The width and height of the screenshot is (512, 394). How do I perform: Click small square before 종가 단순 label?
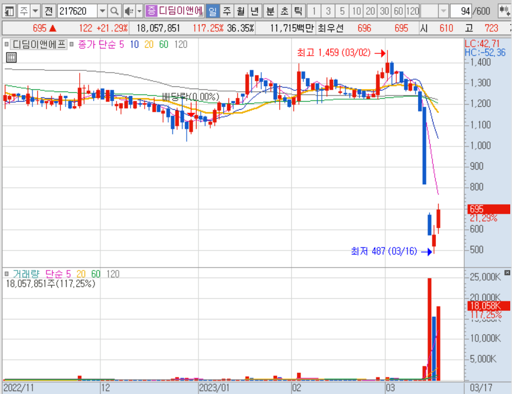[71, 44]
